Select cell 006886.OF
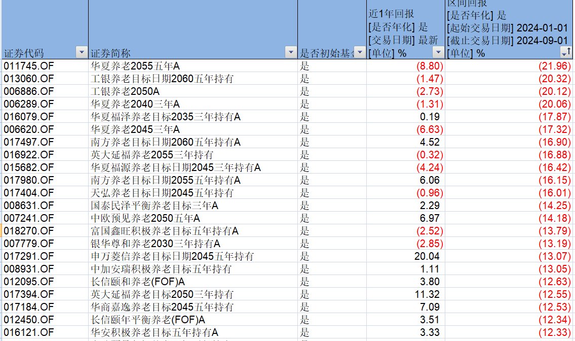575x341 pixels. [45, 91]
